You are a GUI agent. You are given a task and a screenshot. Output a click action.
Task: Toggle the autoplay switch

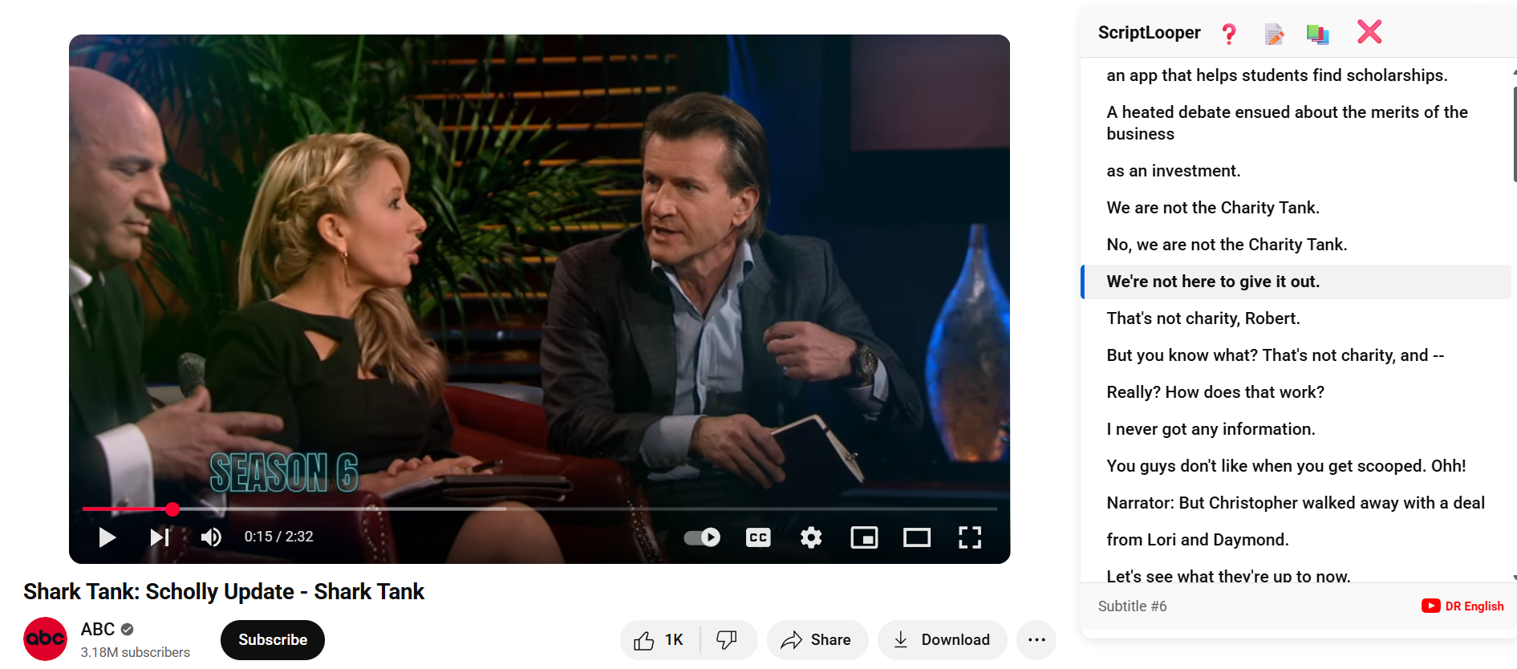point(702,537)
